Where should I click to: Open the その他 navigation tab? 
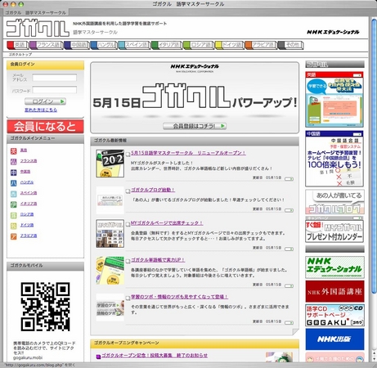[290, 45]
